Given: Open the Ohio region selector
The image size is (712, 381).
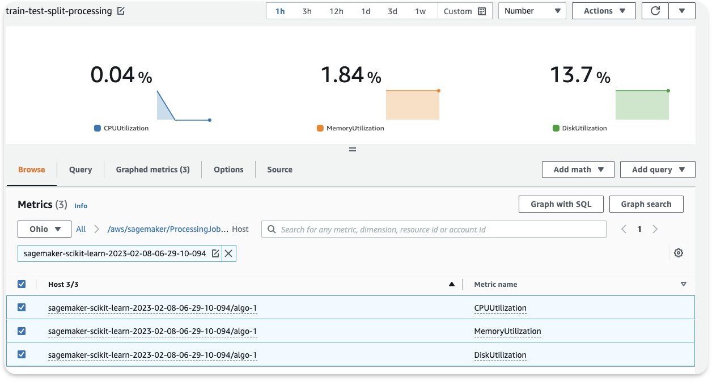Looking at the screenshot, I should coord(45,229).
